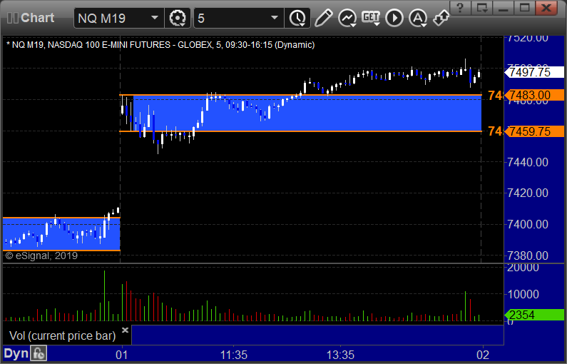Close the Vol current price bar study

[x=125, y=330]
